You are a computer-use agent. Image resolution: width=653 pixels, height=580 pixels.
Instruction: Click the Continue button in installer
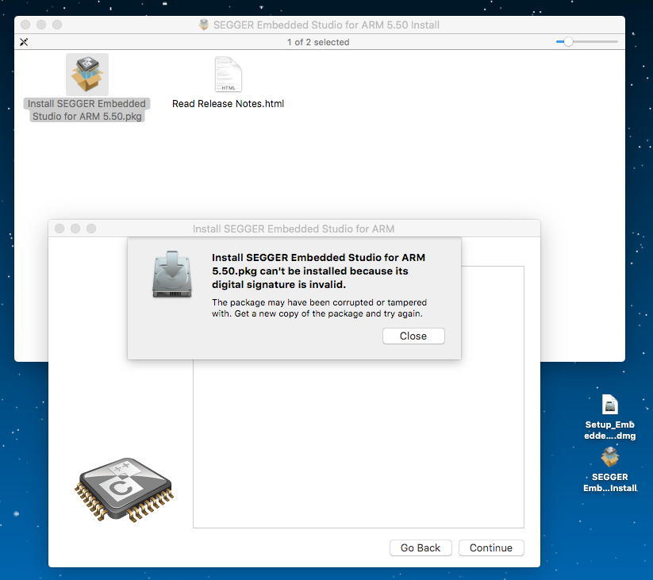coord(491,548)
